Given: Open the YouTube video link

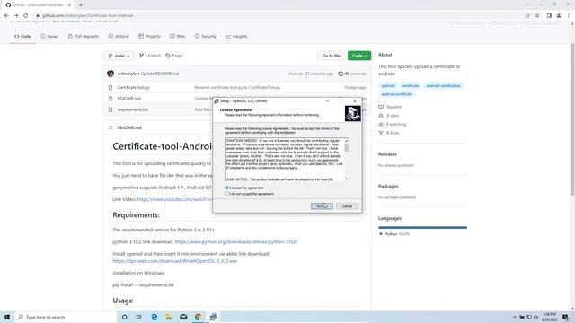Looking at the screenshot, I should point(174,199).
